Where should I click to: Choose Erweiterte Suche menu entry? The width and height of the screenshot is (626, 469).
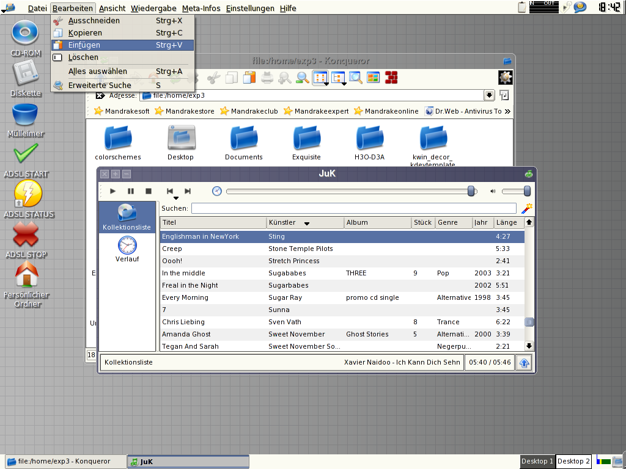tap(122, 85)
